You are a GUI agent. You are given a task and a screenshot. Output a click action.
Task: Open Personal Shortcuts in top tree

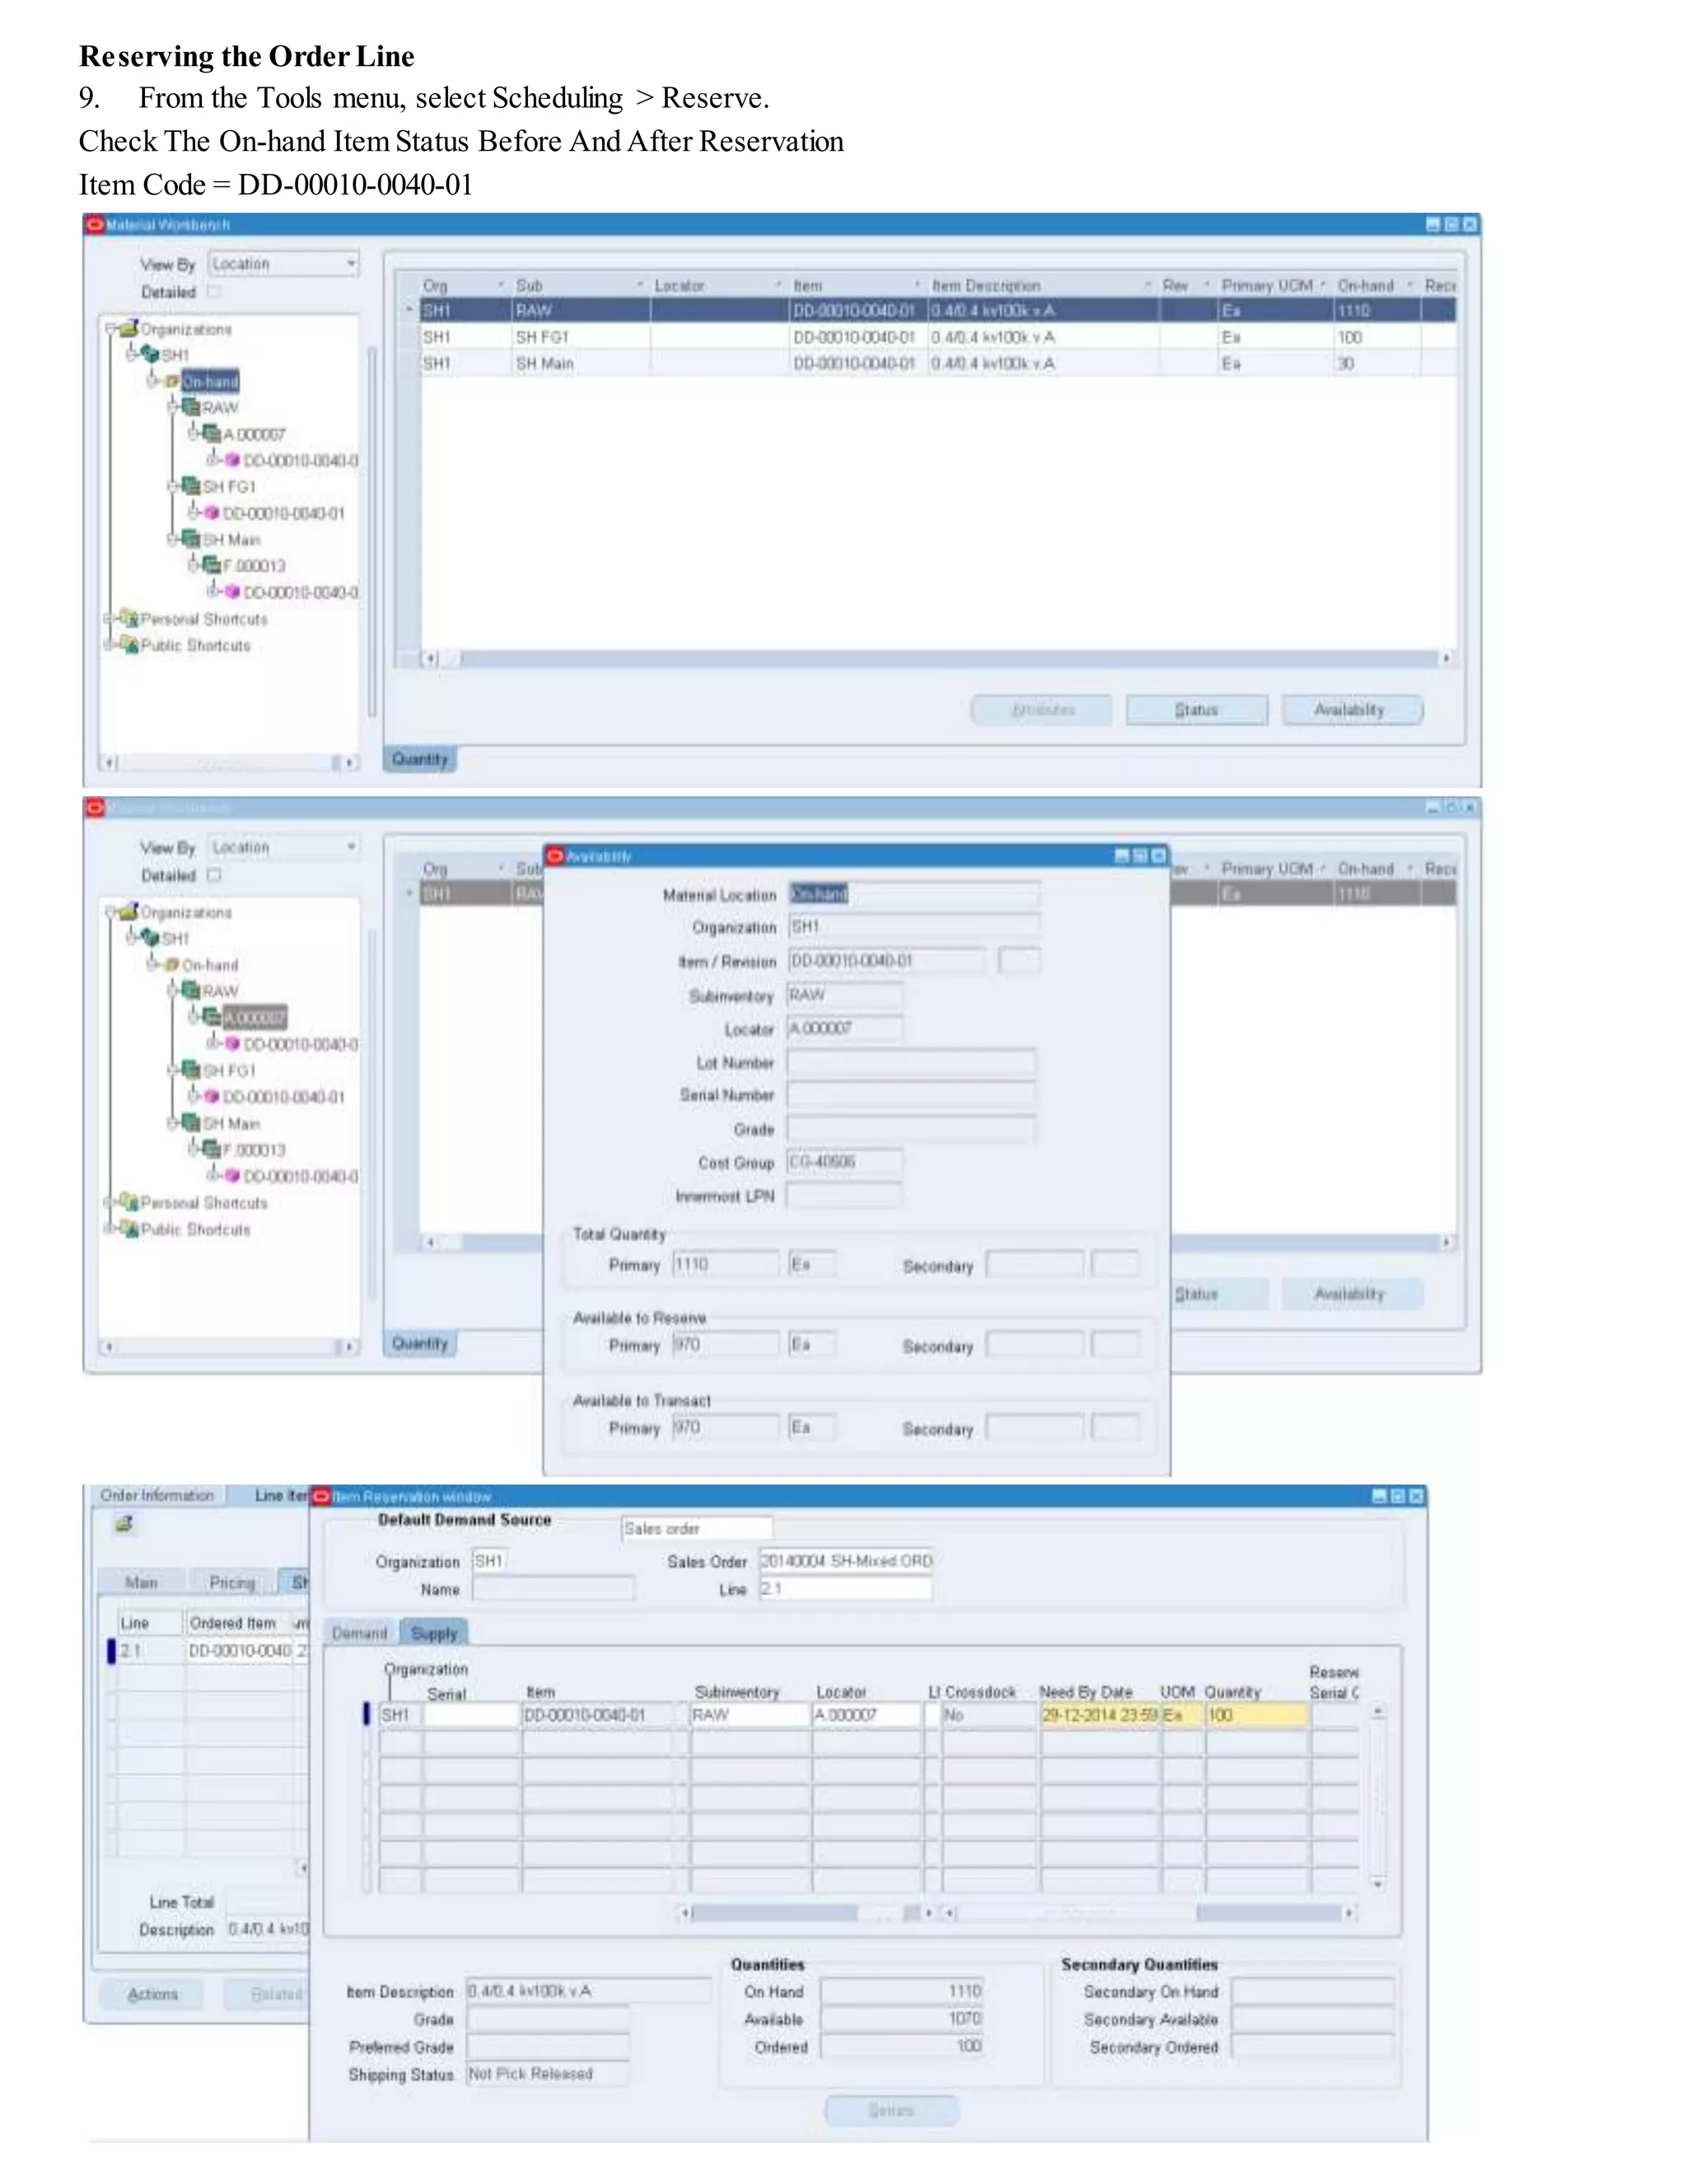point(204,619)
